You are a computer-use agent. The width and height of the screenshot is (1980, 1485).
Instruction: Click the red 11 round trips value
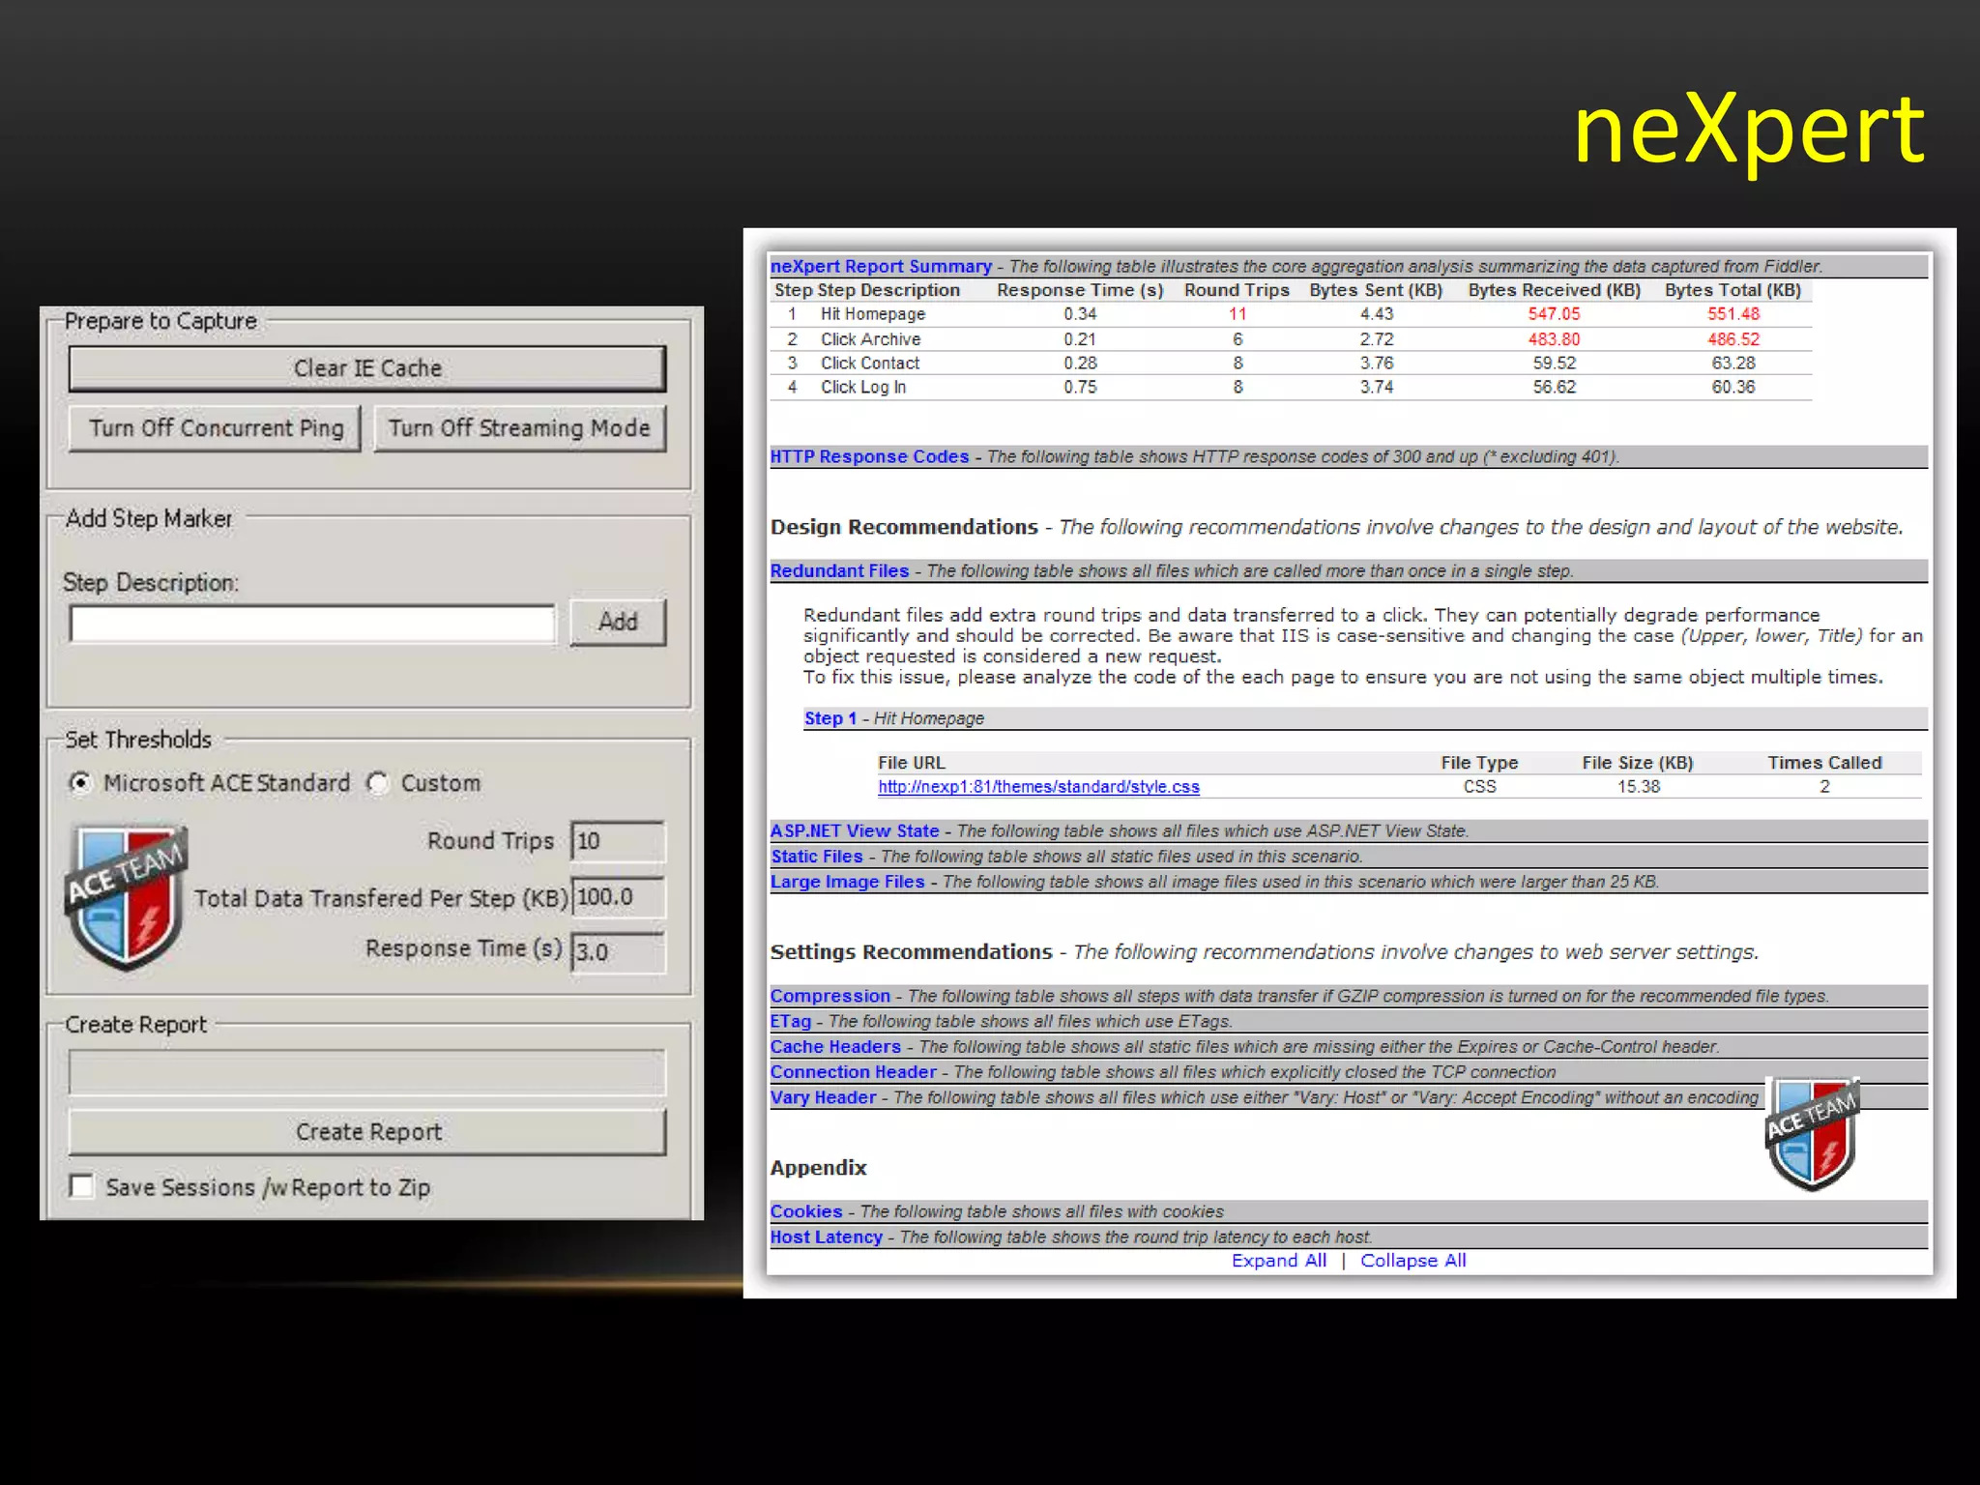1237,314
